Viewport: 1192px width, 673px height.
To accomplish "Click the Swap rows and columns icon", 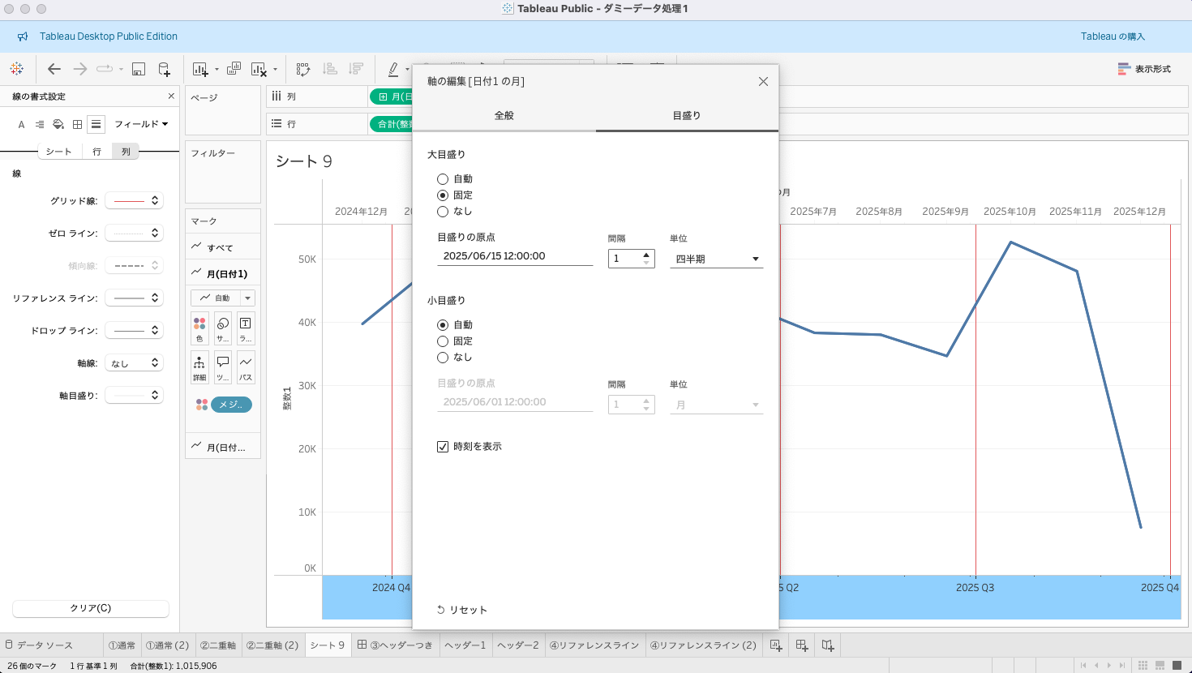I will pyautogui.click(x=303, y=69).
